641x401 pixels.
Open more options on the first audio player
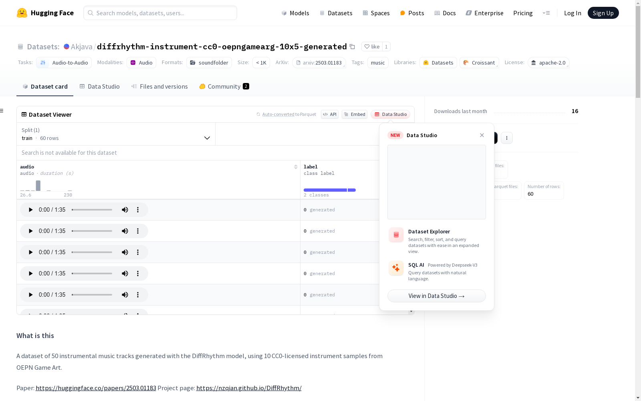coord(138,210)
